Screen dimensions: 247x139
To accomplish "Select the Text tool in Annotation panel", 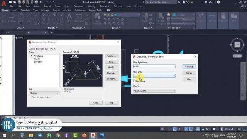I will [69, 18].
